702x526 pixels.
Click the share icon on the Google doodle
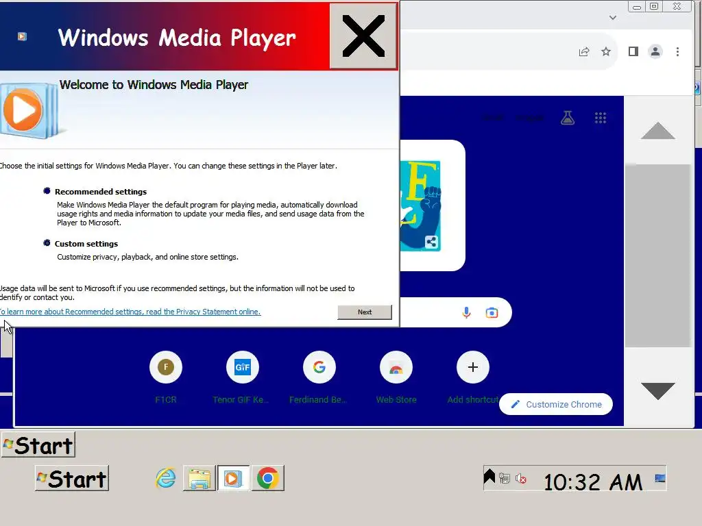431,242
